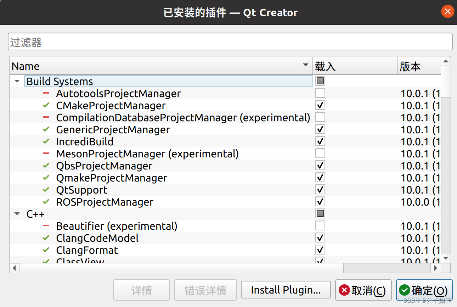457x307 pixels.
Task: Click the 版本 column header
Action: tap(419, 66)
